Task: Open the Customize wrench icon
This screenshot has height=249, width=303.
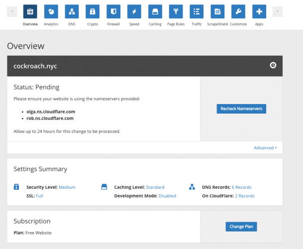Action: (x=238, y=11)
